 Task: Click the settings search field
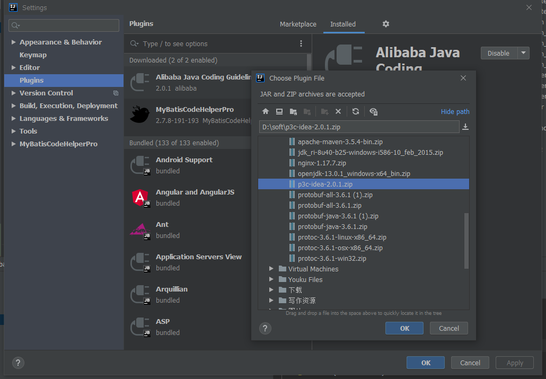click(x=64, y=25)
